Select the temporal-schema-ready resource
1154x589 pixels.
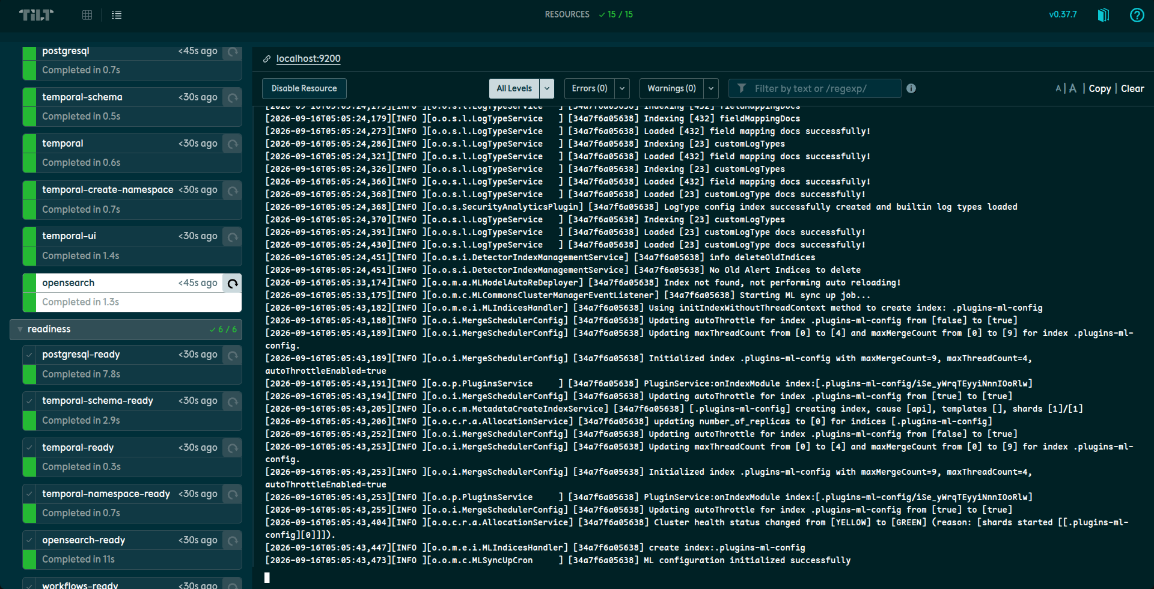(132, 410)
